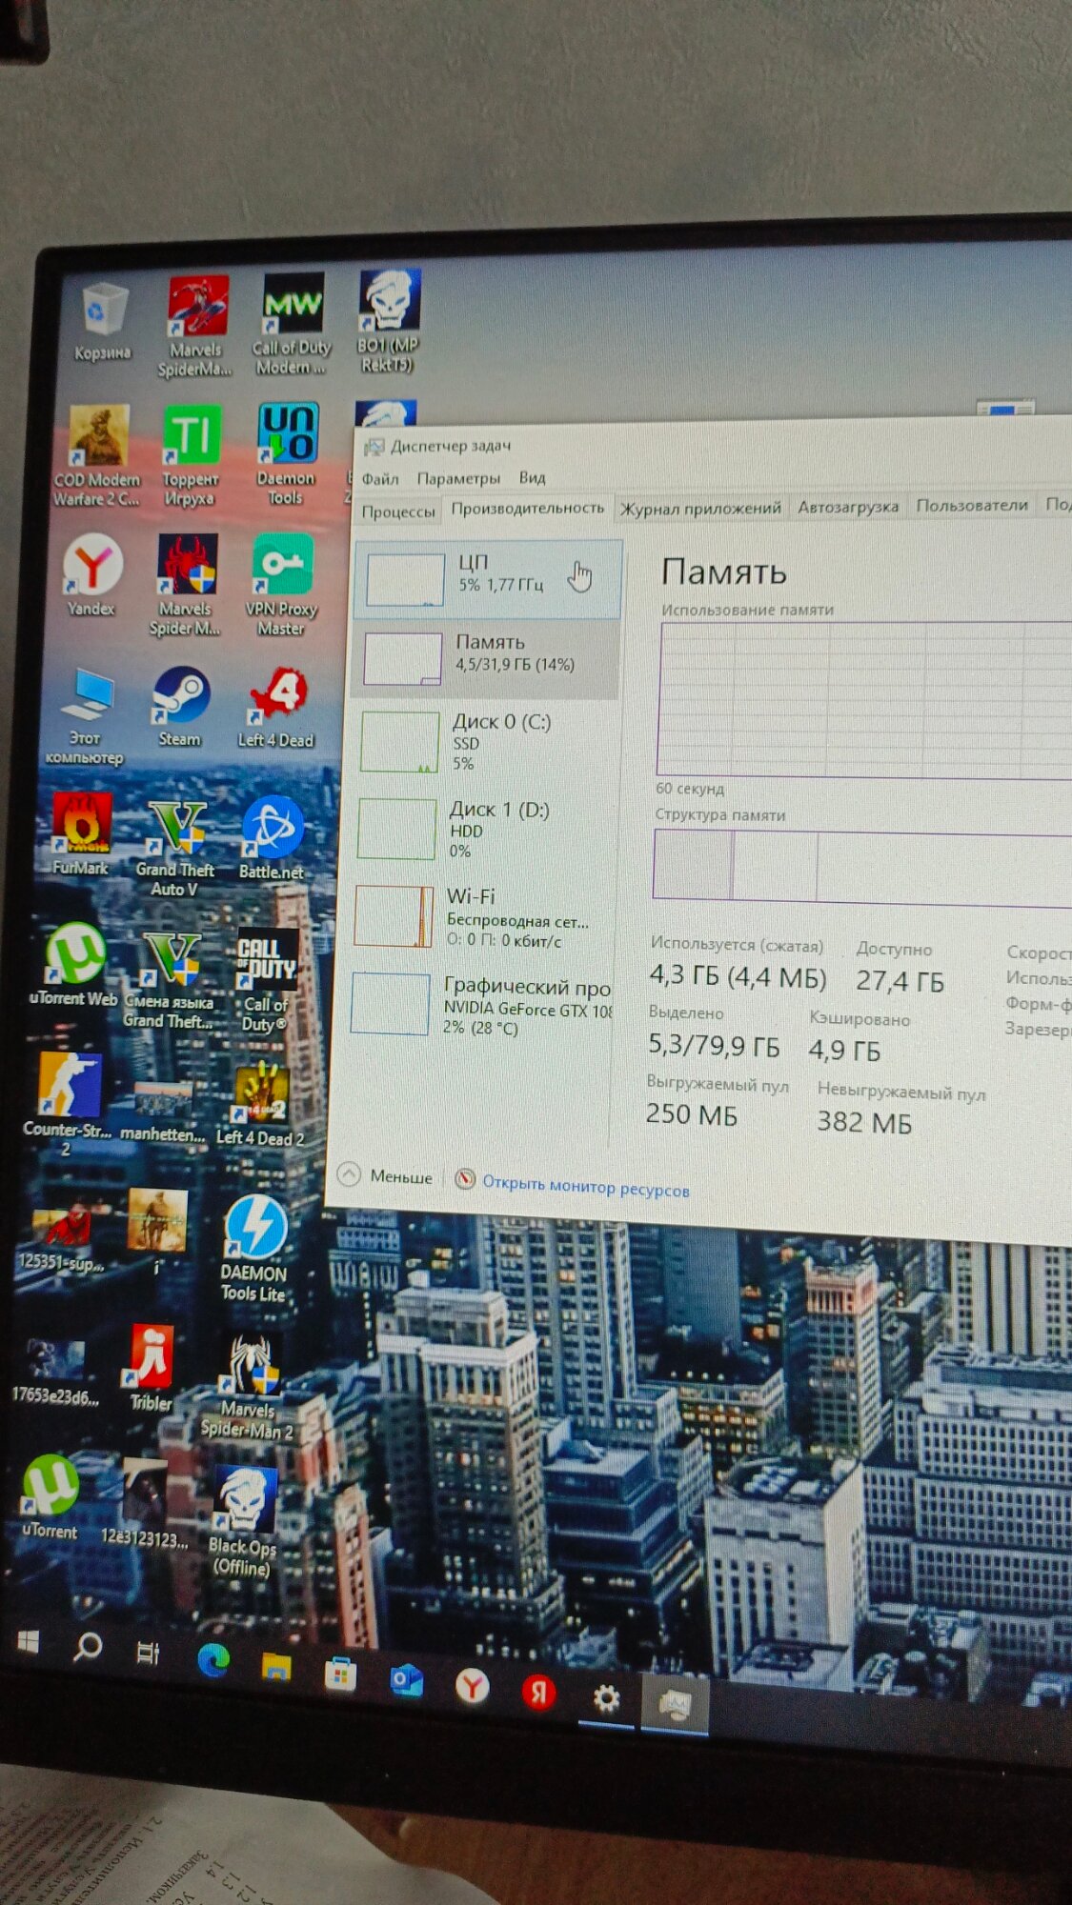Open taskbar search magnifier

pyautogui.click(x=88, y=1647)
